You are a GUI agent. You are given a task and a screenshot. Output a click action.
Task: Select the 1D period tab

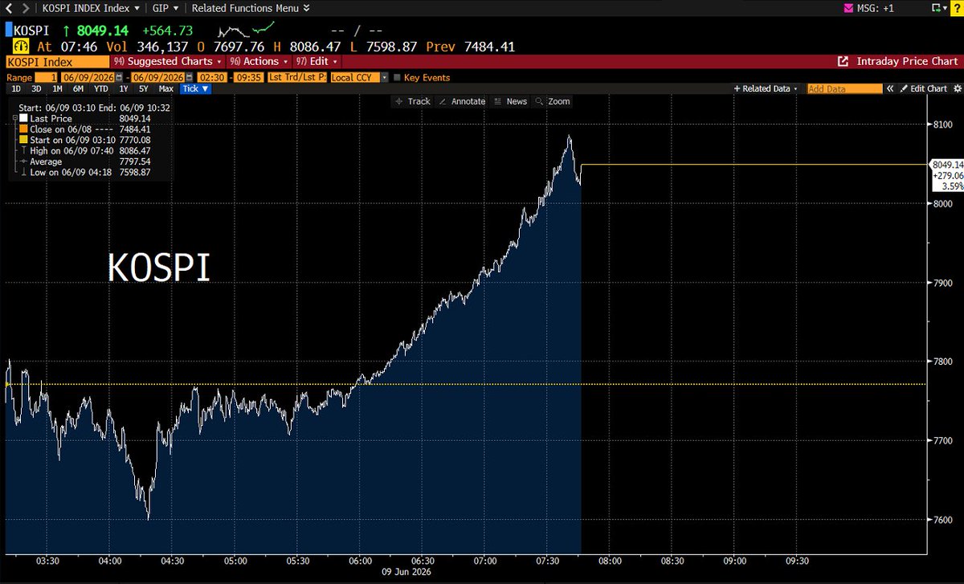coord(15,89)
